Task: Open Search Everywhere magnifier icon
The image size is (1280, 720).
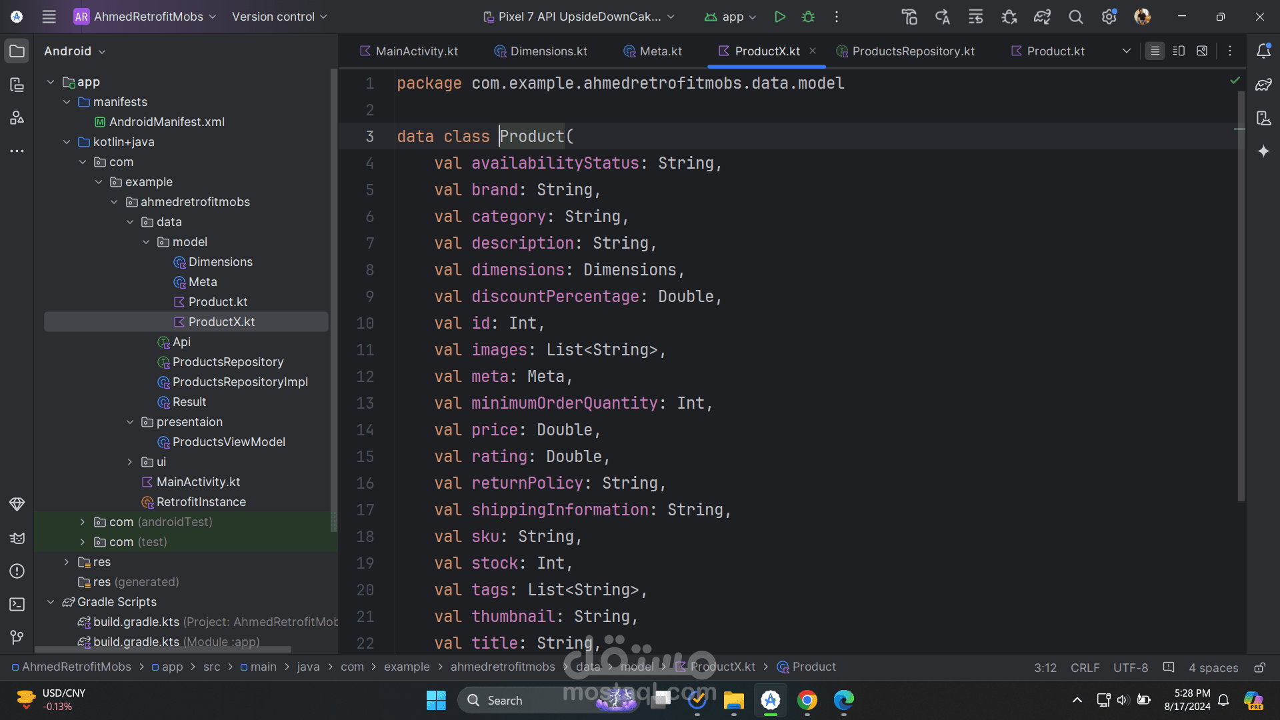Action: point(1075,17)
